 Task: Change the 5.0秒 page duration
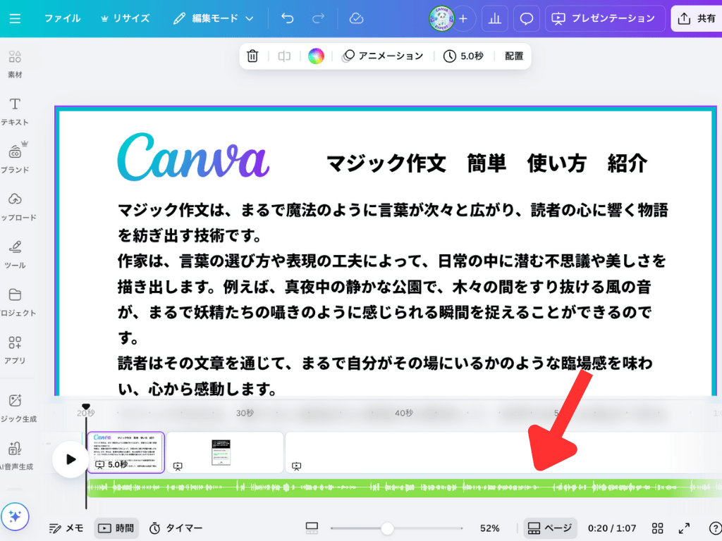click(x=463, y=56)
